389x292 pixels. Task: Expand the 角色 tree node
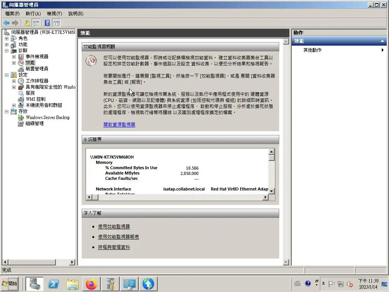7,38
